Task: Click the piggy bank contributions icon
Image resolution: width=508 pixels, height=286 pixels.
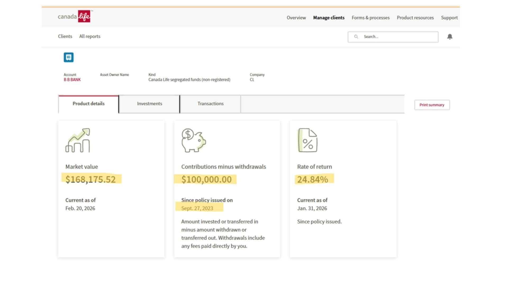Action: click(193, 140)
